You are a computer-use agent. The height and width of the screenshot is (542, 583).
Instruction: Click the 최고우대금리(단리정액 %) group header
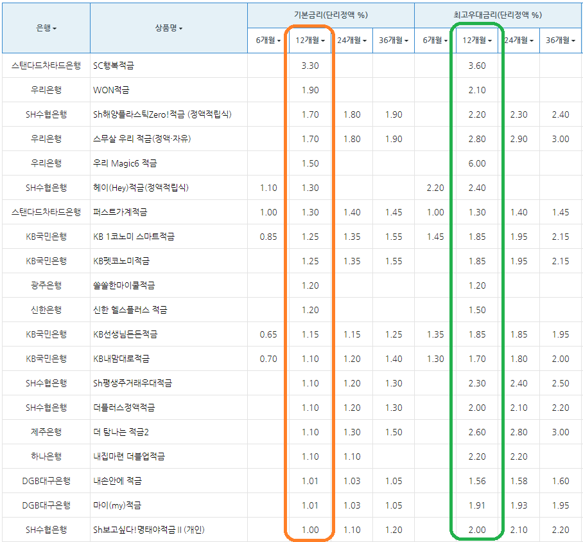(x=498, y=15)
